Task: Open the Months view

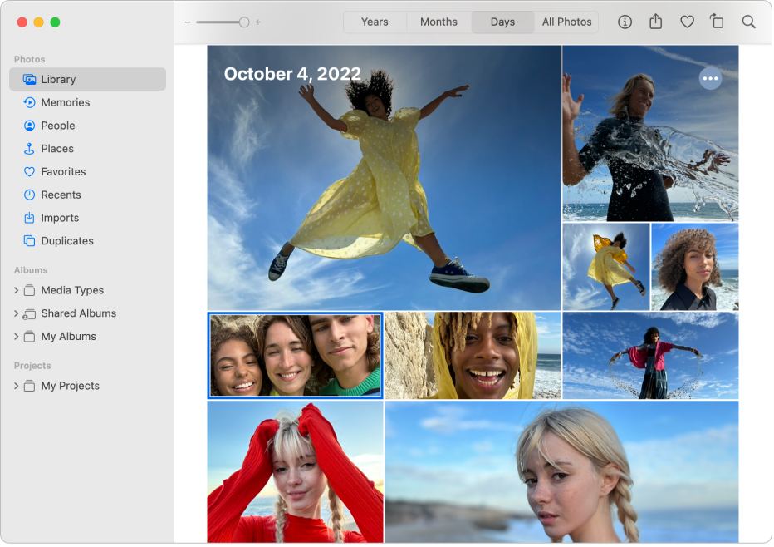Action: pos(438,22)
